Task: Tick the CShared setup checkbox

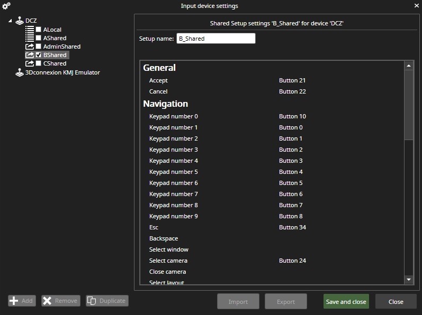Action: (x=39, y=63)
